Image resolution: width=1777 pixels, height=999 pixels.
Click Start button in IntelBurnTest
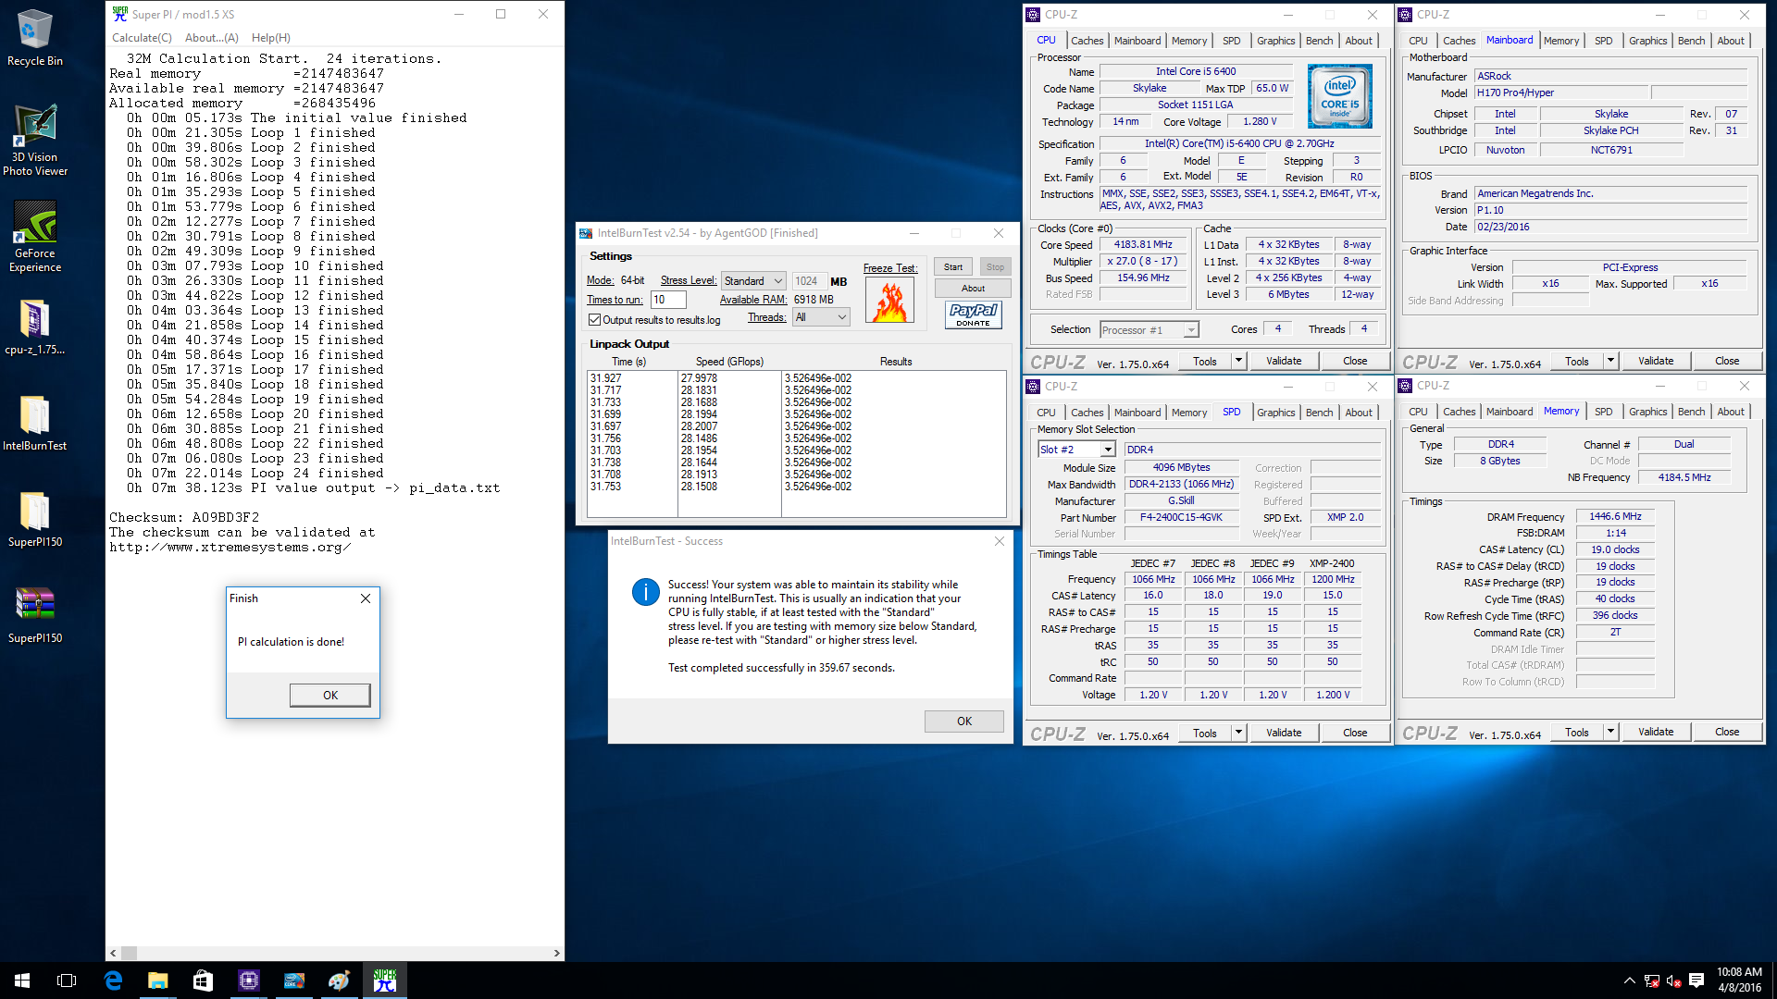pos(953,266)
